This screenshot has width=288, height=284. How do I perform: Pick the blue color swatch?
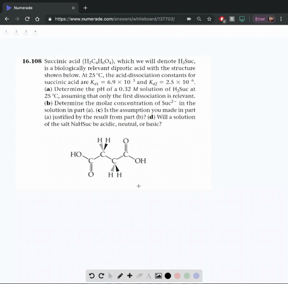click(196, 276)
